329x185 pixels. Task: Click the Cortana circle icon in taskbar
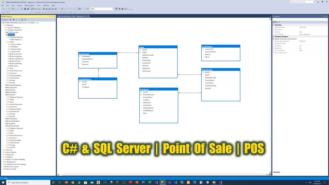point(53,182)
